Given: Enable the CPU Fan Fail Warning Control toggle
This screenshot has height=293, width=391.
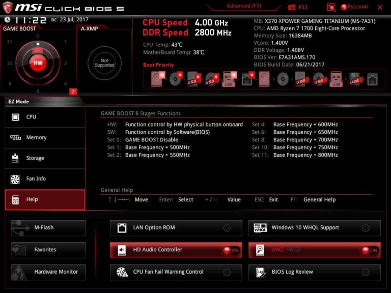Looking at the screenshot, I should pyautogui.click(x=227, y=272).
